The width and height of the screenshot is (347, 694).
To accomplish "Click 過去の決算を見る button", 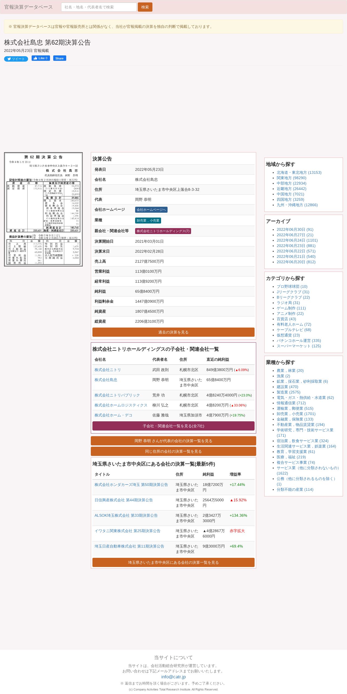I will (173, 332).
